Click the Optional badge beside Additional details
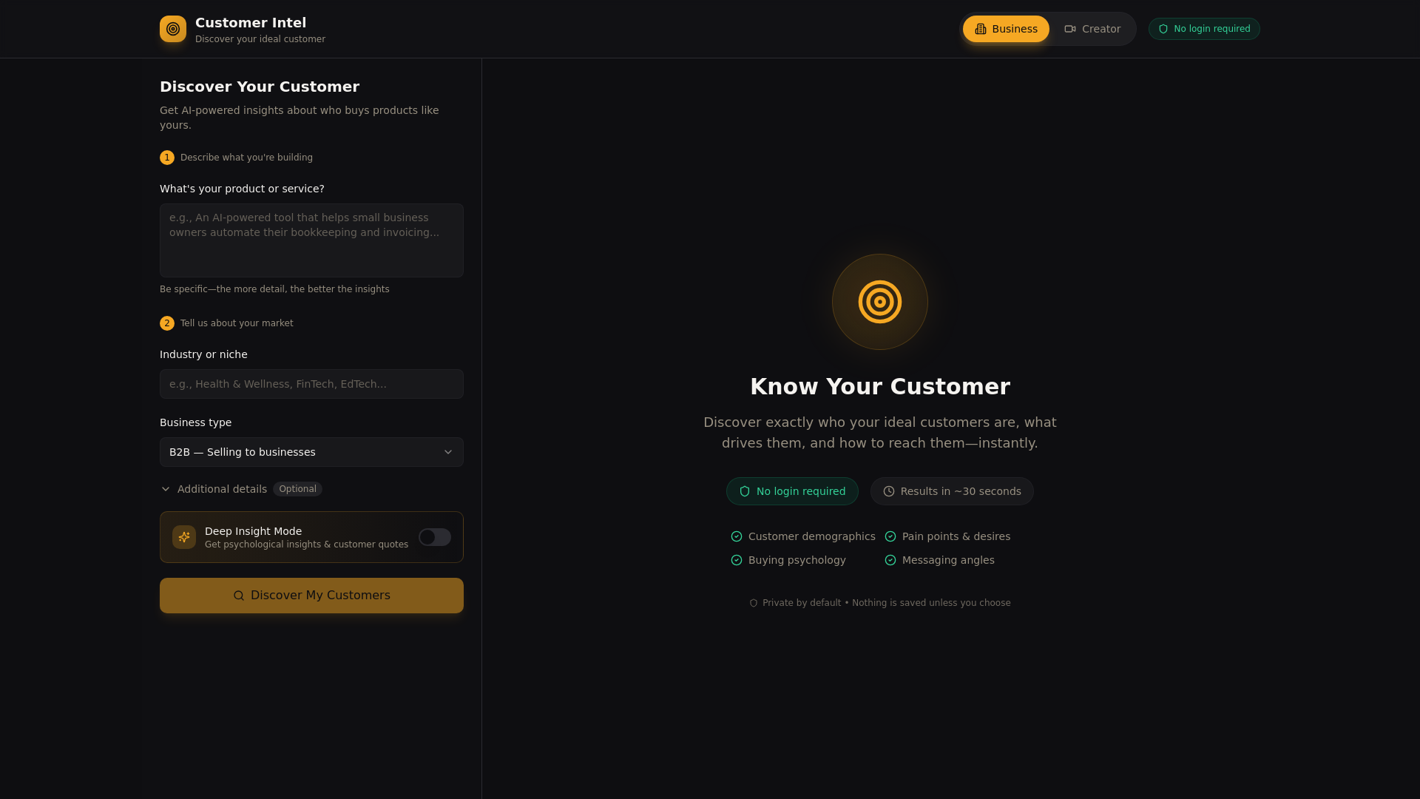The width and height of the screenshot is (1420, 799). coord(297,489)
